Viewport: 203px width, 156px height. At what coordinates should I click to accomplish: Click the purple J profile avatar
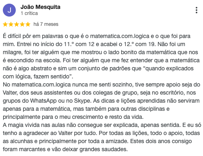pyautogui.click(x=9, y=10)
